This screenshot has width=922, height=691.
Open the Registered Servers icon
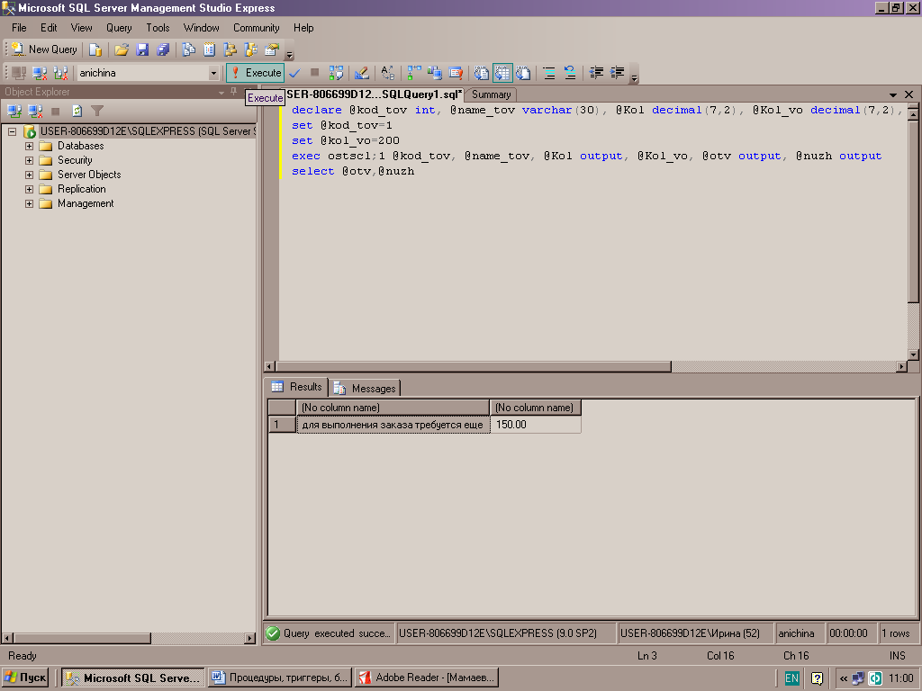point(188,49)
